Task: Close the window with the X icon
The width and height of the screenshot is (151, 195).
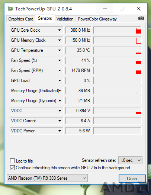Action: (139, 9)
